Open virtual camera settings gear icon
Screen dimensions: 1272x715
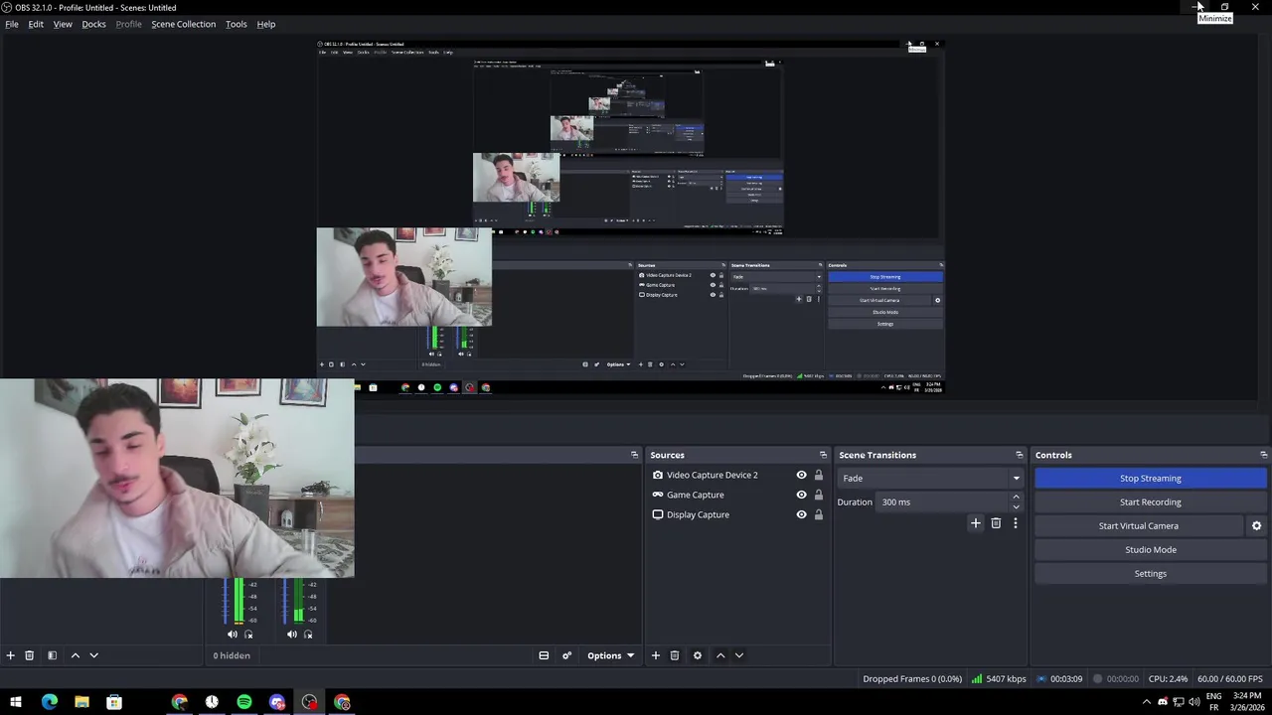pyautogui.click(x=1256, y=526)
